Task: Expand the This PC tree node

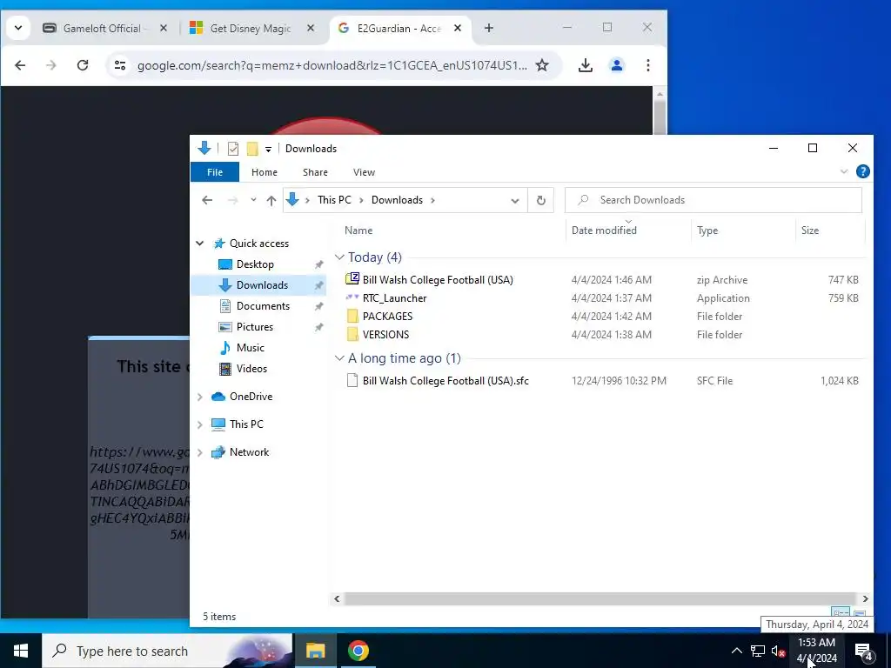Action: point(200,424)
